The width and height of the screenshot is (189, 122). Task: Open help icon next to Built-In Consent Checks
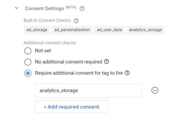tap(76, 21)
